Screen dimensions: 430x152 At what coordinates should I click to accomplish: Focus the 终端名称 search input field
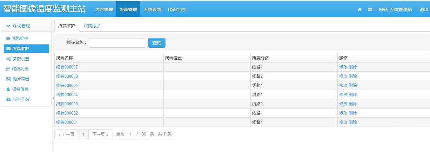coord(117,43)
